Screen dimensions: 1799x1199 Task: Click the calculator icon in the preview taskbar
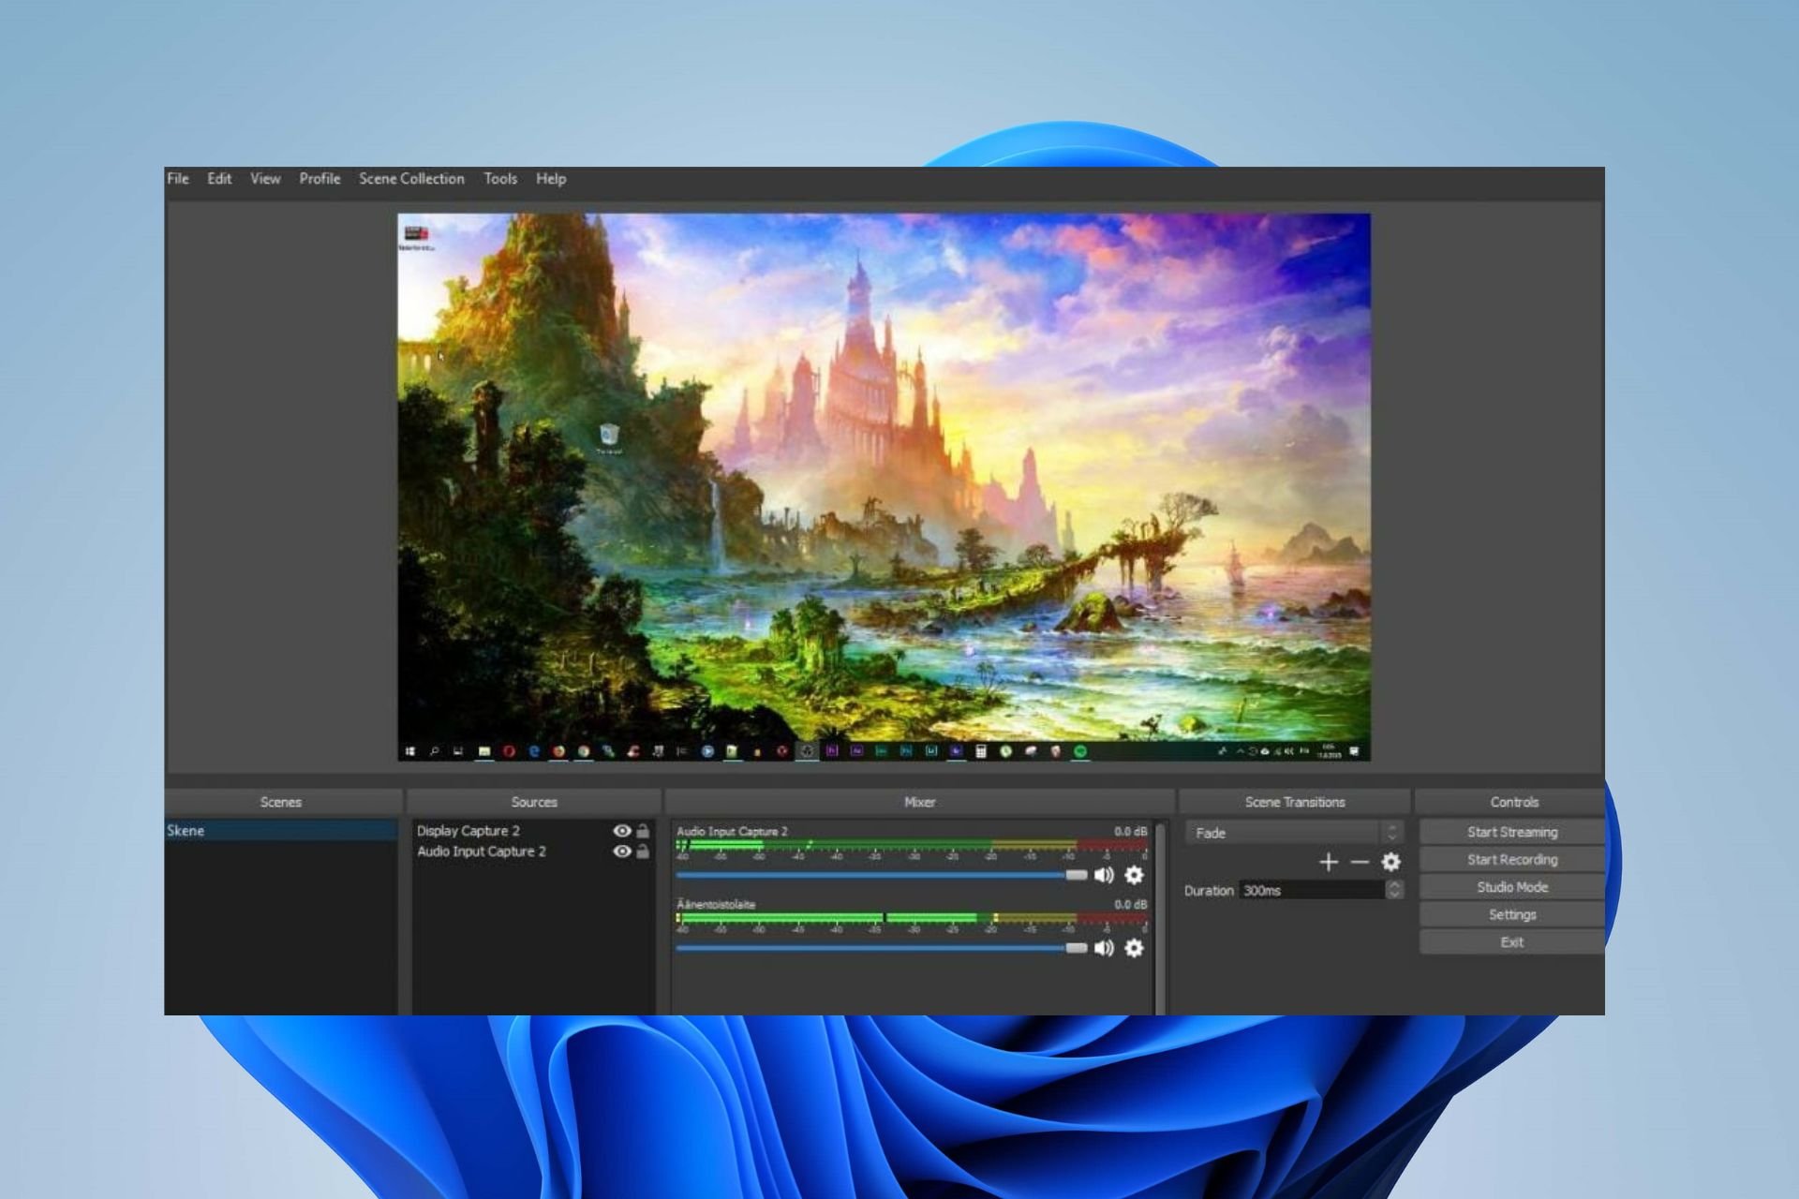coord(980,751)
